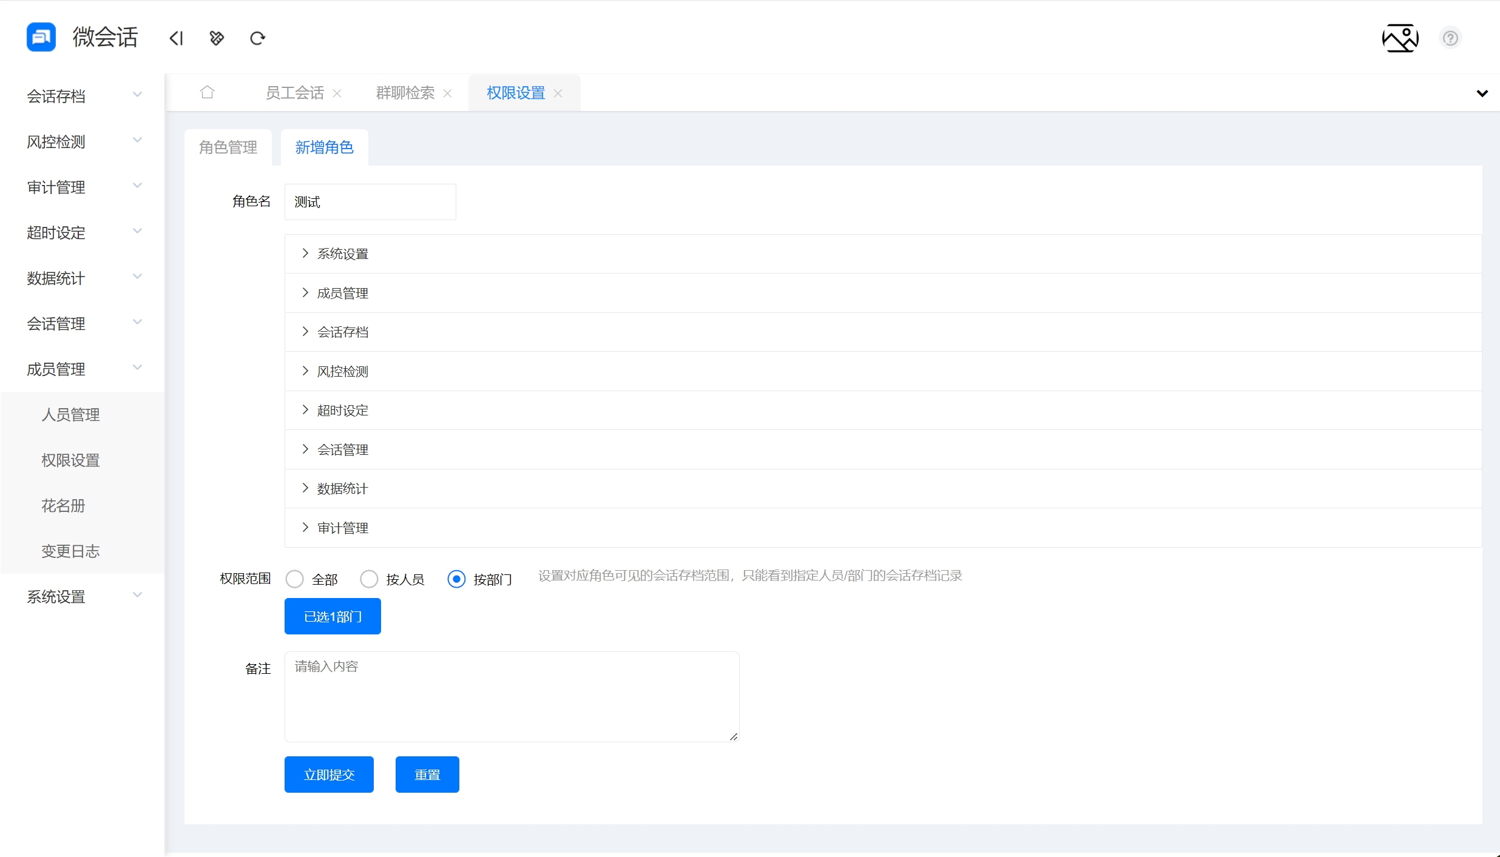Image resolution: width=1500 pixels, height=857 pixels.
Task: Select the 按人员 radio button
Action: (x=370, y=579)
